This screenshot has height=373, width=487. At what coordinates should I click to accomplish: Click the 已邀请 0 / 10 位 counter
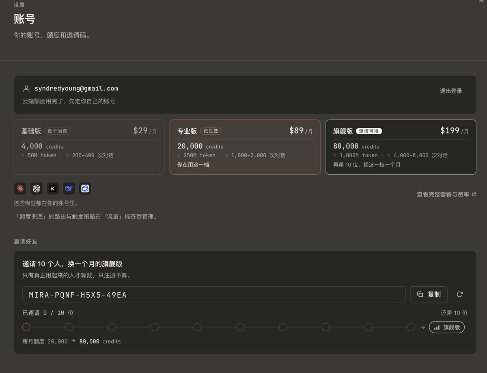[48, 313]
